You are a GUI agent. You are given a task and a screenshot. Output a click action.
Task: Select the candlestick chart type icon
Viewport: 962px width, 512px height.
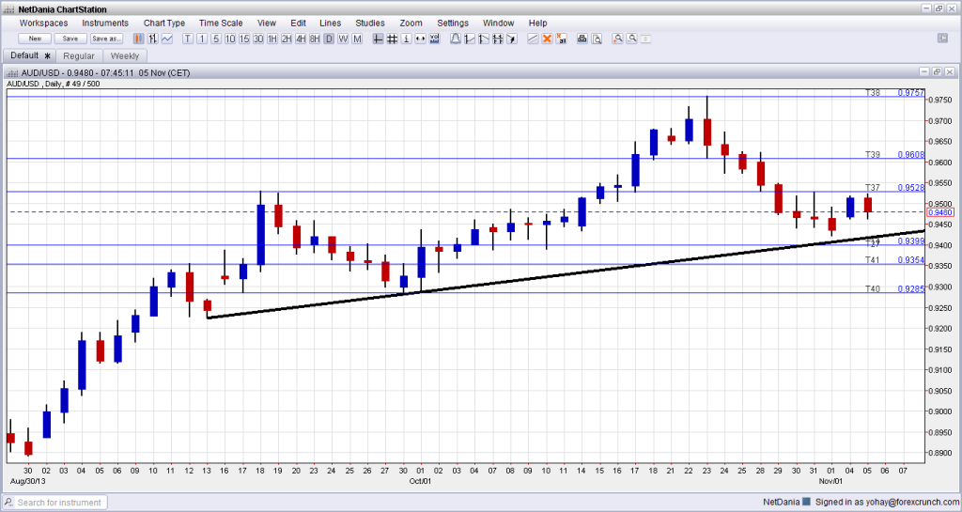(x=139, y=39)
